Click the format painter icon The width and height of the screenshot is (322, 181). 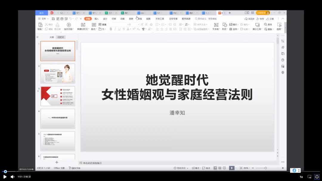point(58,25)
